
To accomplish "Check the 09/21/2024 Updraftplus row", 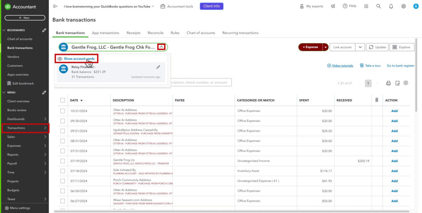I will (63, 131).
